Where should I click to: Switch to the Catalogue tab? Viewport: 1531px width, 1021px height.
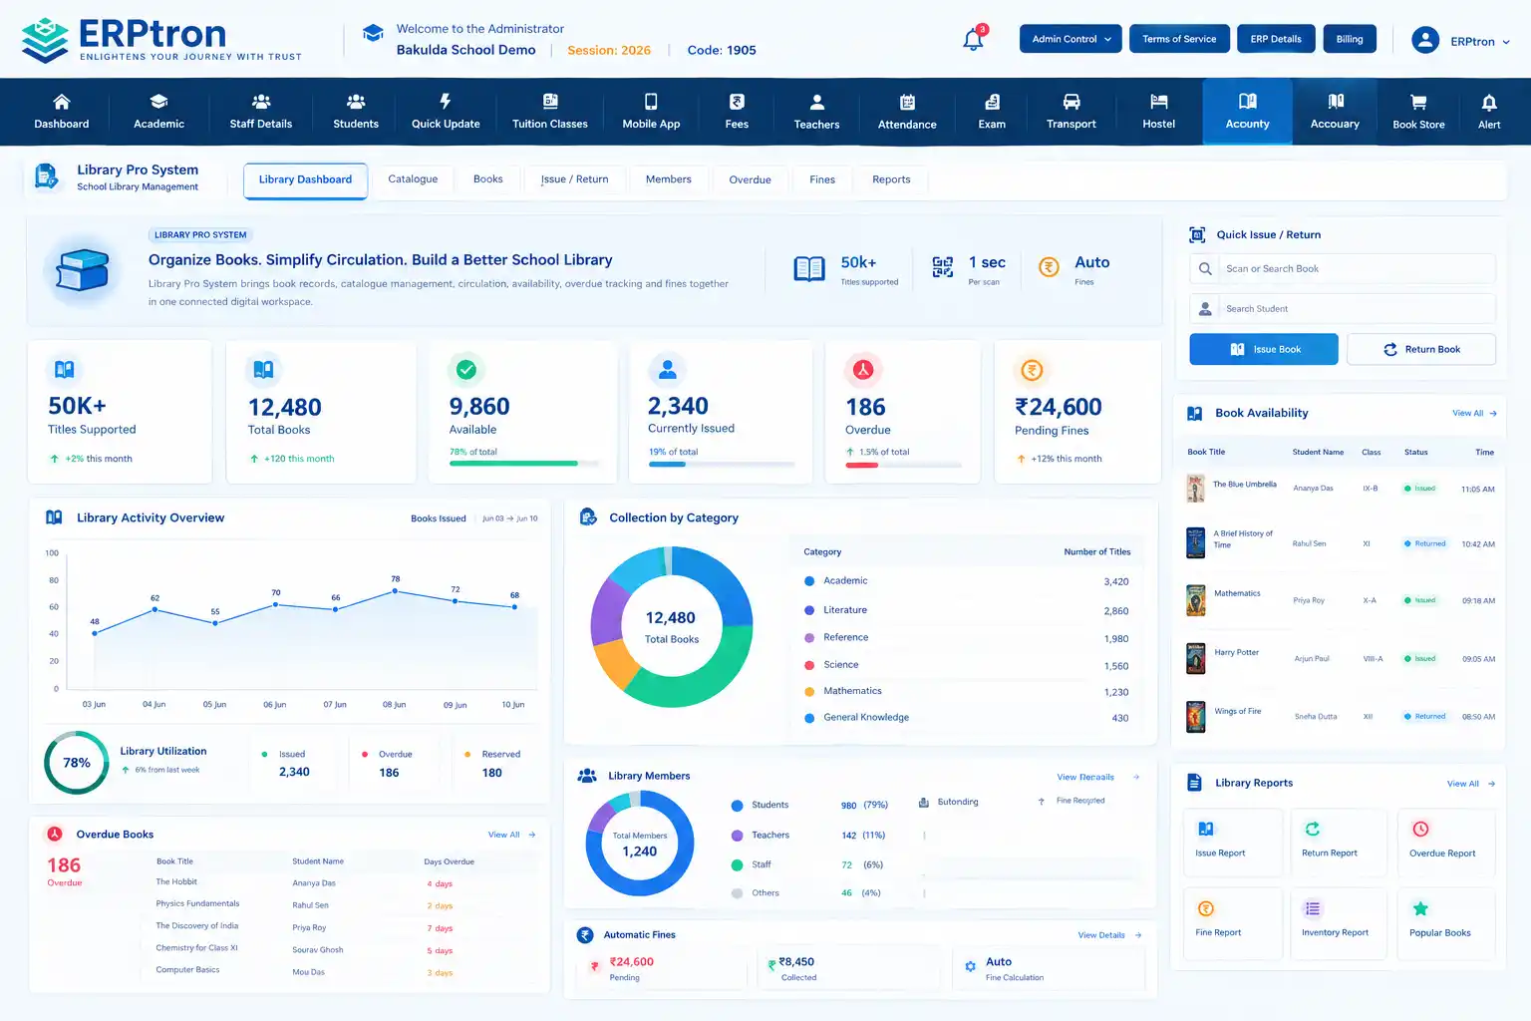tap(413, 179)
